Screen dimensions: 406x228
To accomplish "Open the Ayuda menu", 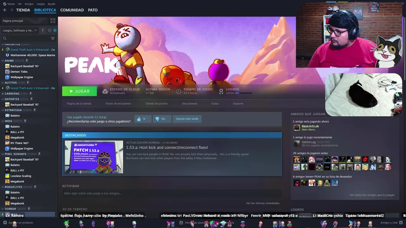I will pyautogui.click(x=51, y=4).
